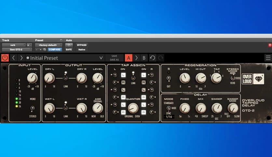Switch to preset slot B
The width and height of the screenshot is (272, 157).
(x=144, y=58)
